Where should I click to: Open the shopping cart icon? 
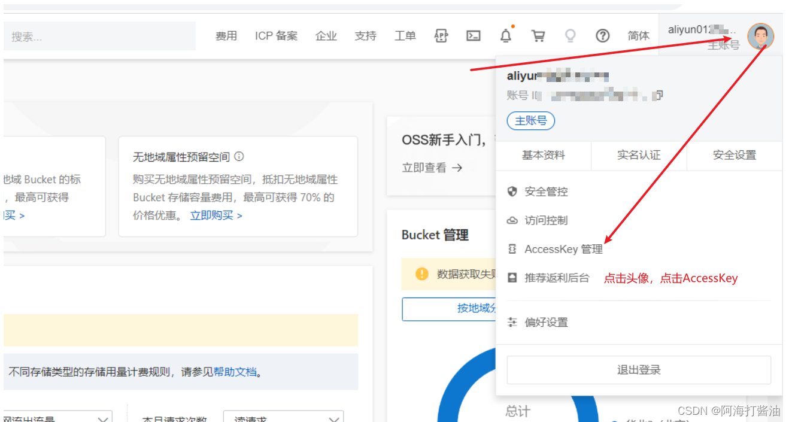pyautogui.click(x=538, y=36)
